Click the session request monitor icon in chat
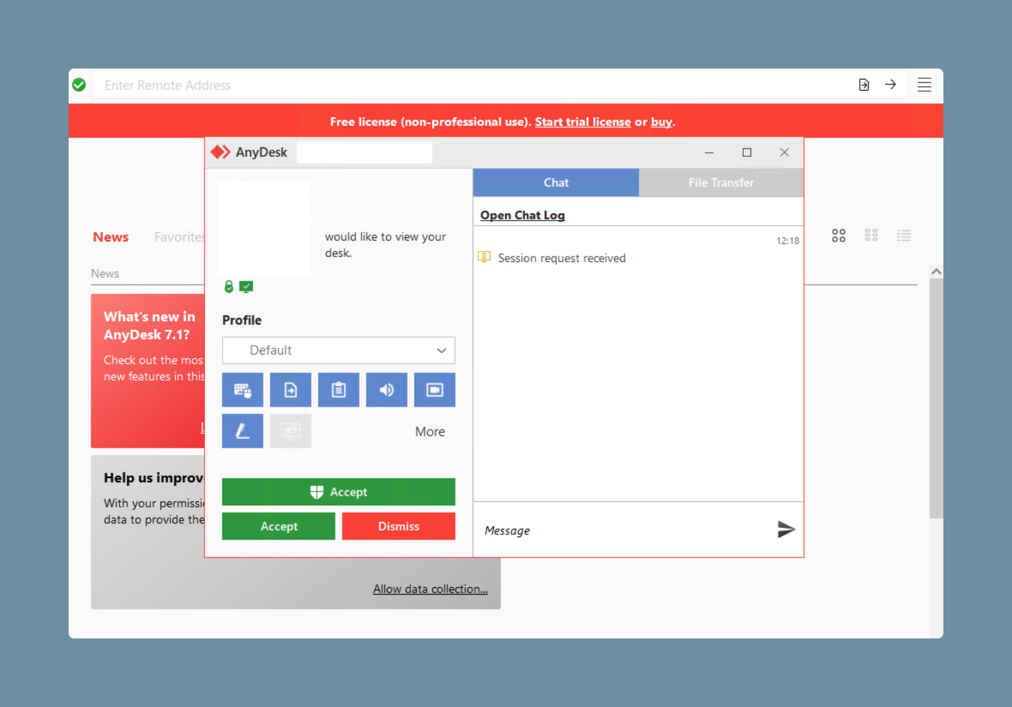Image resolution: width=1012 pixels, height=707 pixels. (484, 257)
